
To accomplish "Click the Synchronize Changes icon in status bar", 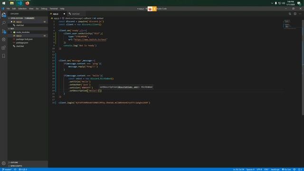I will tap(15, 170).
